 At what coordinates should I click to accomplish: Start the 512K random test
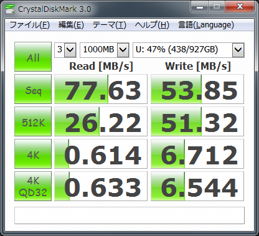click(x=33, y=121)
